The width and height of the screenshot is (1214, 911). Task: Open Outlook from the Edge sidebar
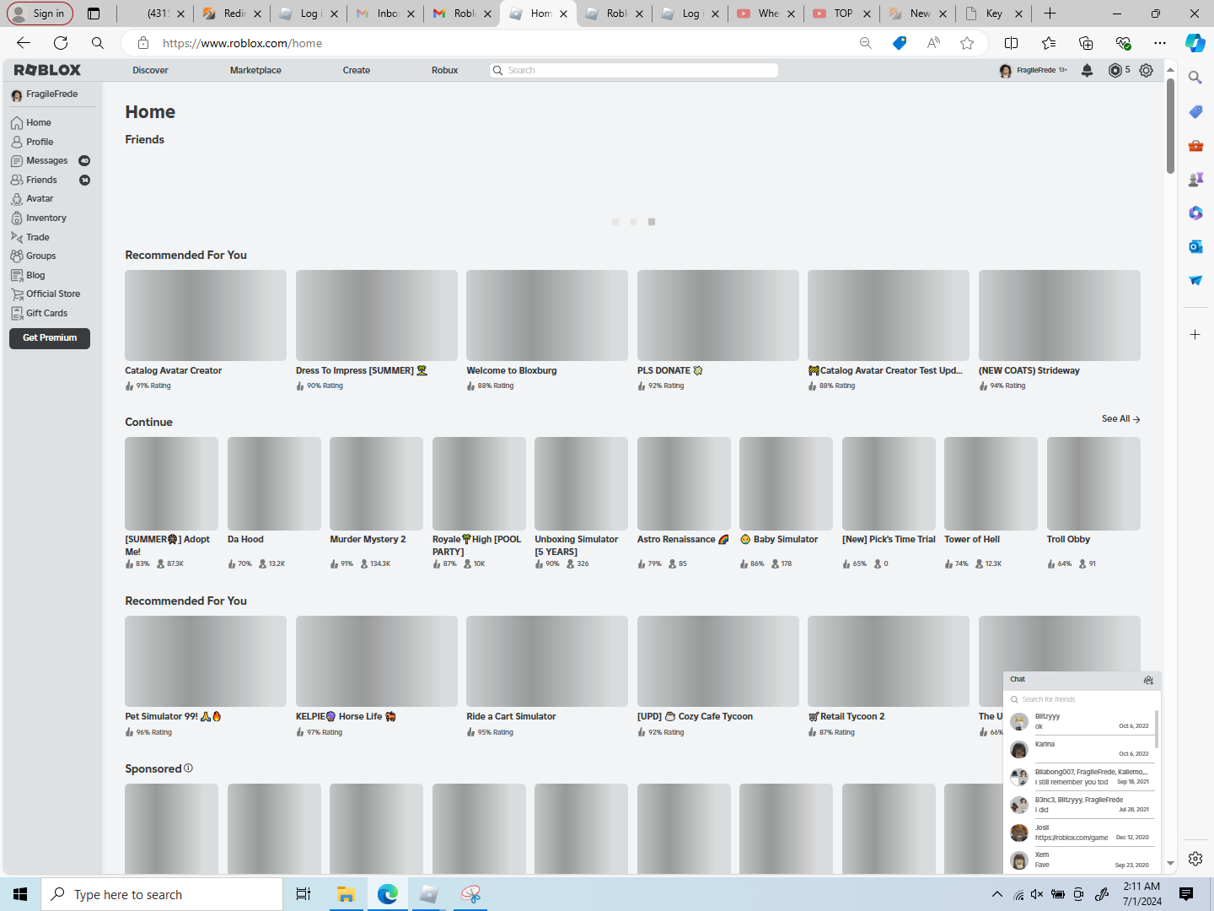click(x=1195, y=246)
